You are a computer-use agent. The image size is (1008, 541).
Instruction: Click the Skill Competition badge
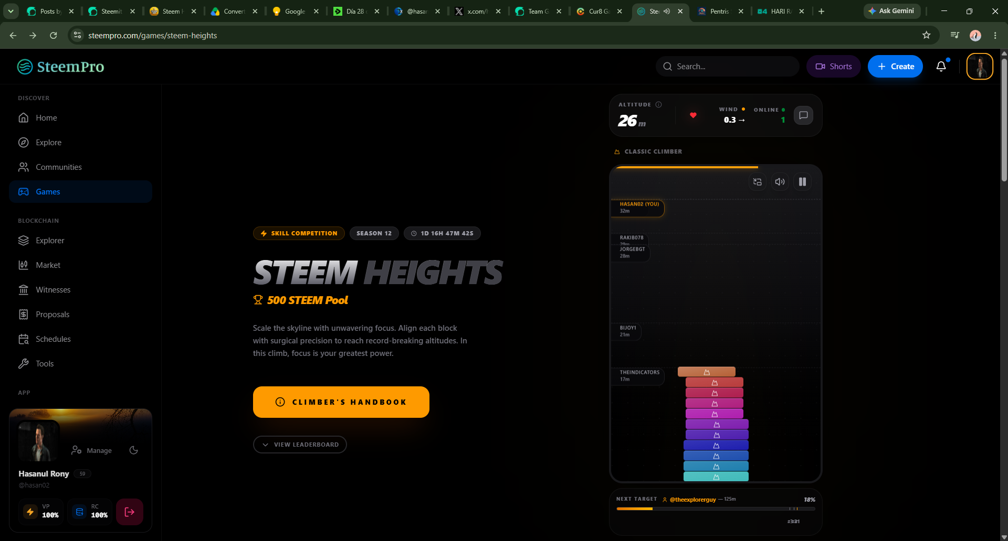coord(299,233)
